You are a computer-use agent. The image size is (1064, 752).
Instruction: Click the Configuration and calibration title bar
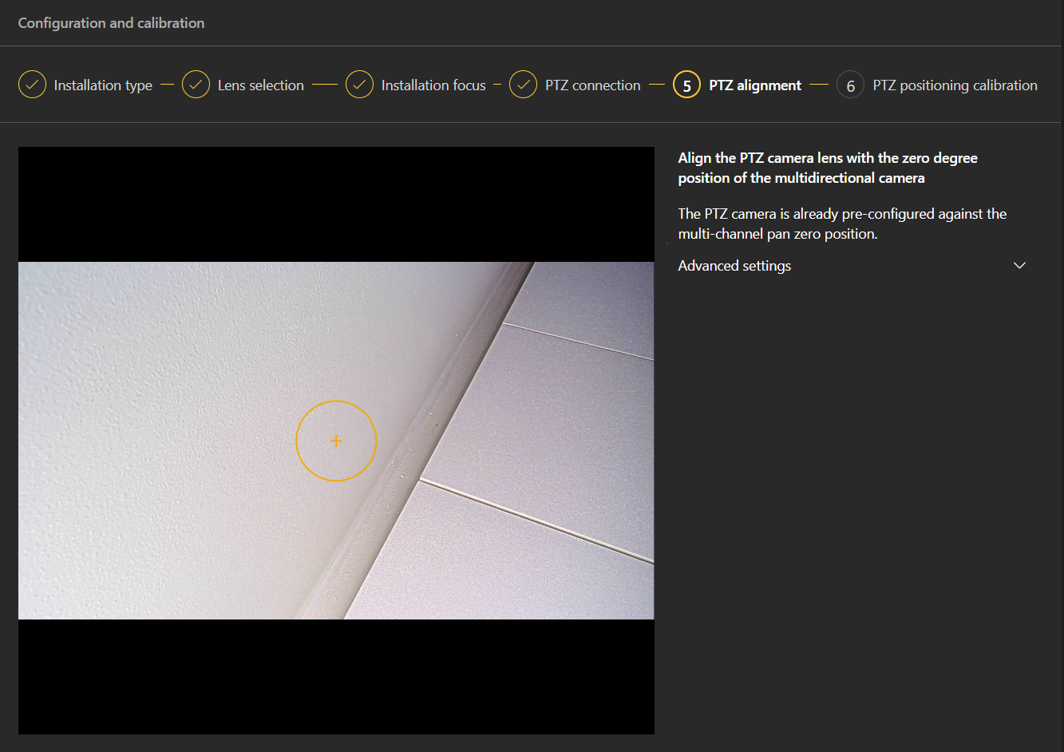point(111,22)
